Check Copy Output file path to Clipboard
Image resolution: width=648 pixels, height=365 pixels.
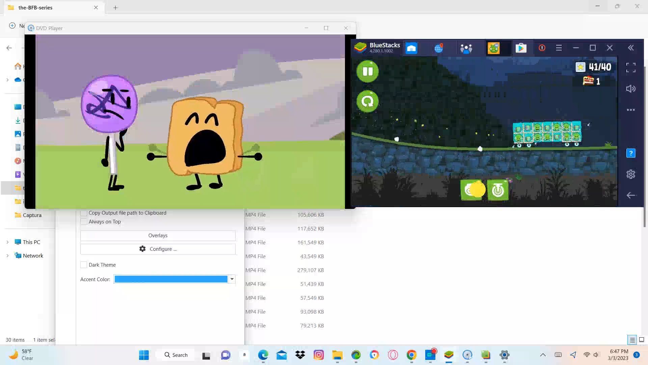[x=84, y=213]
